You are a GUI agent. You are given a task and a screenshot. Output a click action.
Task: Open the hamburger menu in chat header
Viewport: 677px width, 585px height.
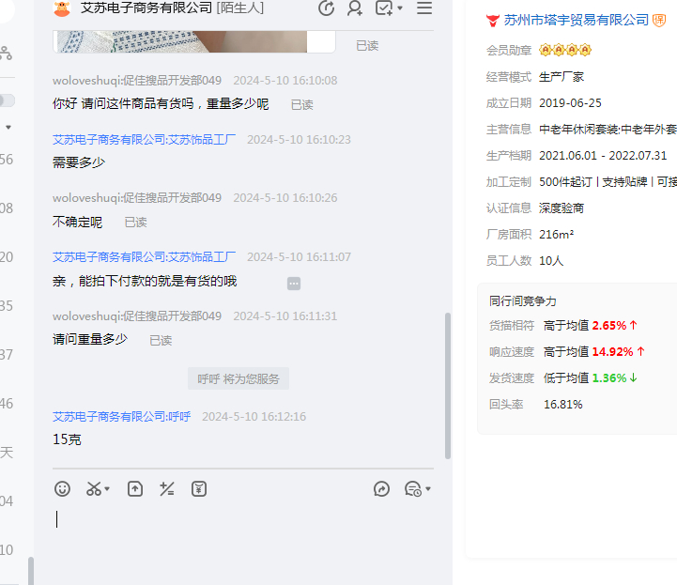[x=424, y=8]
